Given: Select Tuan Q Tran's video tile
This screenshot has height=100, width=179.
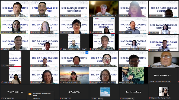Looking at the screenshot, I should click(133, 25).
